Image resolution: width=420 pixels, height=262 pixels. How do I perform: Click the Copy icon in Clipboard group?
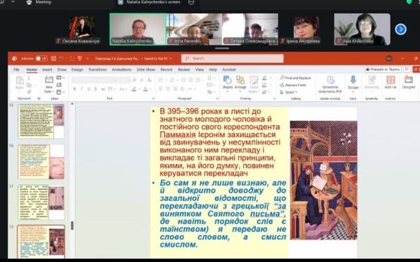[29, 85]
